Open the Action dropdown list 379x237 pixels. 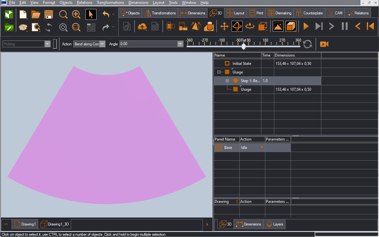click(102, 44)
